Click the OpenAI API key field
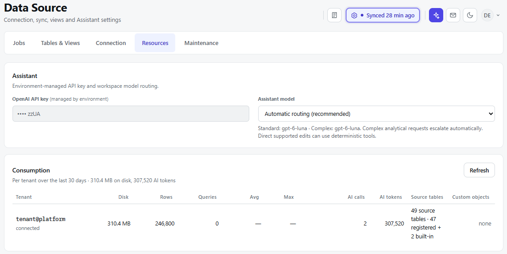This screenshot has height=254, width=507. tap(131, 114)
